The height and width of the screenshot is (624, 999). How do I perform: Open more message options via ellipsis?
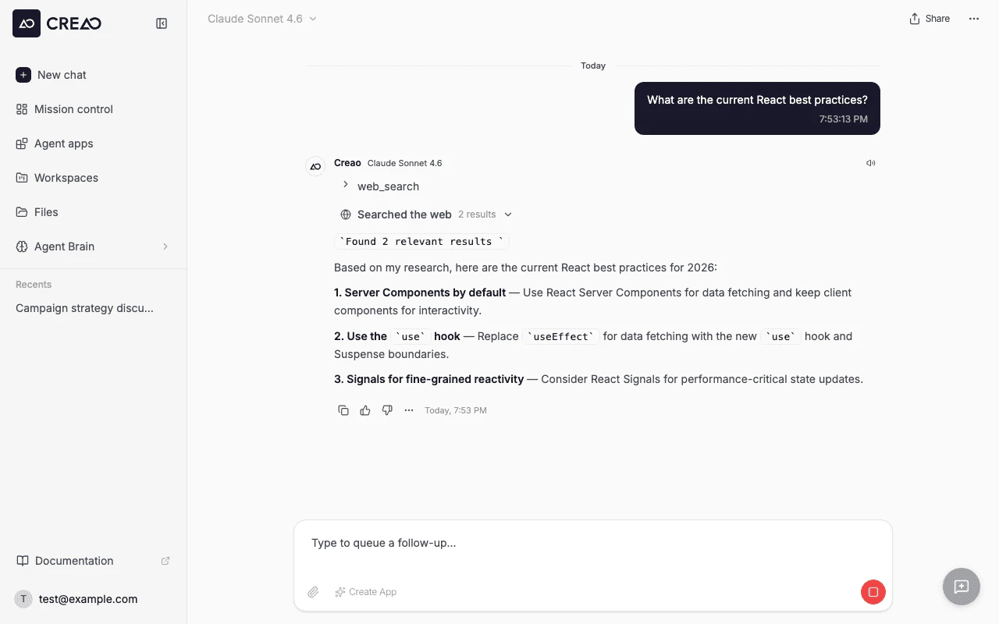click(409, 409)
